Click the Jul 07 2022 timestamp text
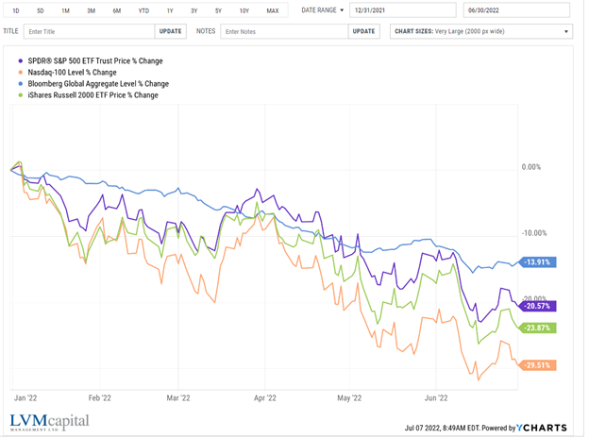589x438 pixels. [442, 429]
